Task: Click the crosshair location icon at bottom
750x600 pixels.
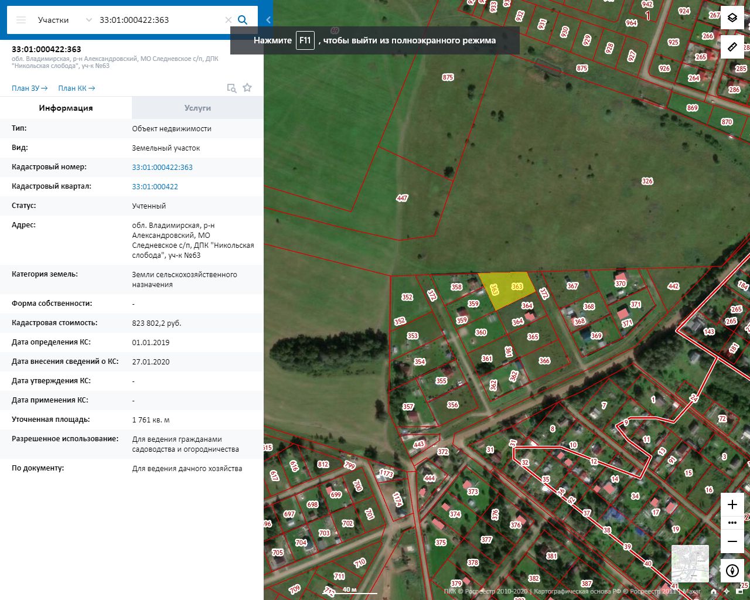Action: point(727,592)
